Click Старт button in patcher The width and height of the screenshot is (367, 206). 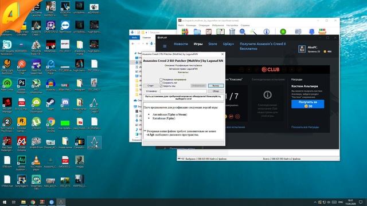(150, 86)
